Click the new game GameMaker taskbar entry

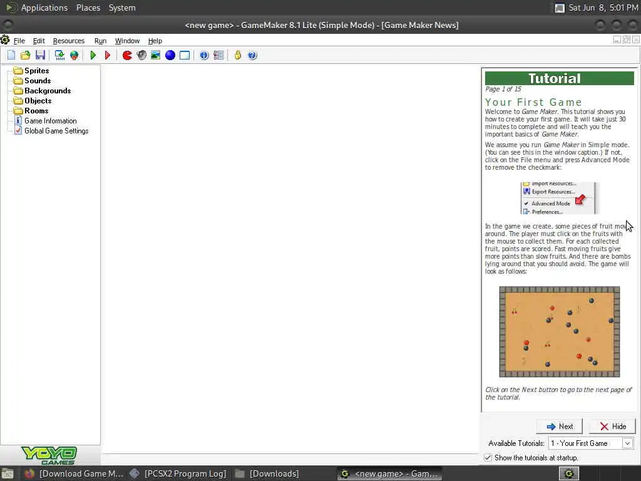pos(389,473)
